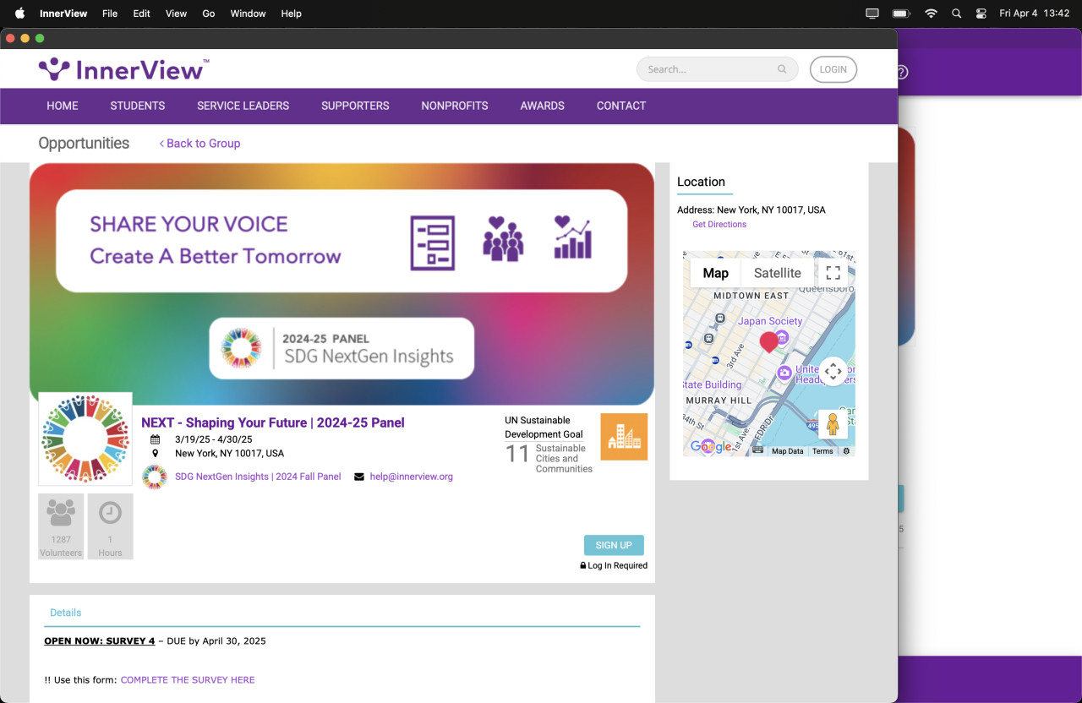The image size is (1082, 703).
Task: Switch the map to Map view
Action: (x=715, y=273)
